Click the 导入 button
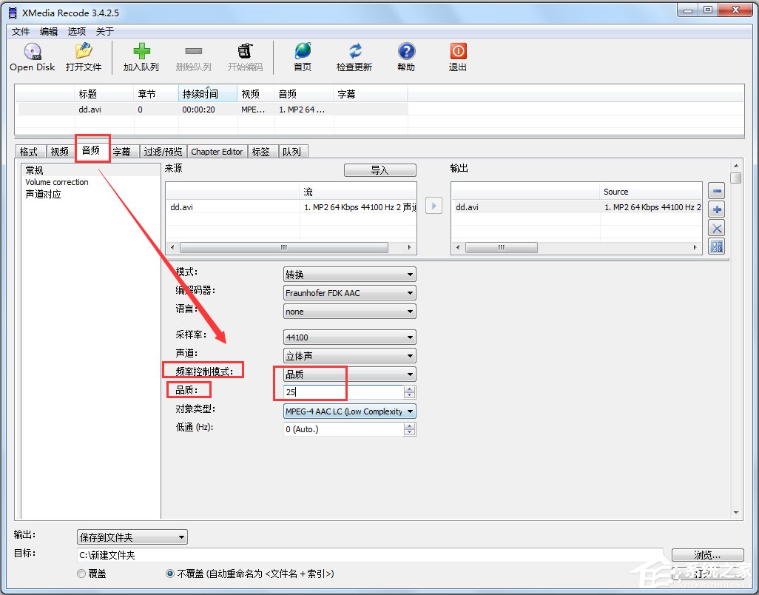The image size is (759, 595). 379,169
